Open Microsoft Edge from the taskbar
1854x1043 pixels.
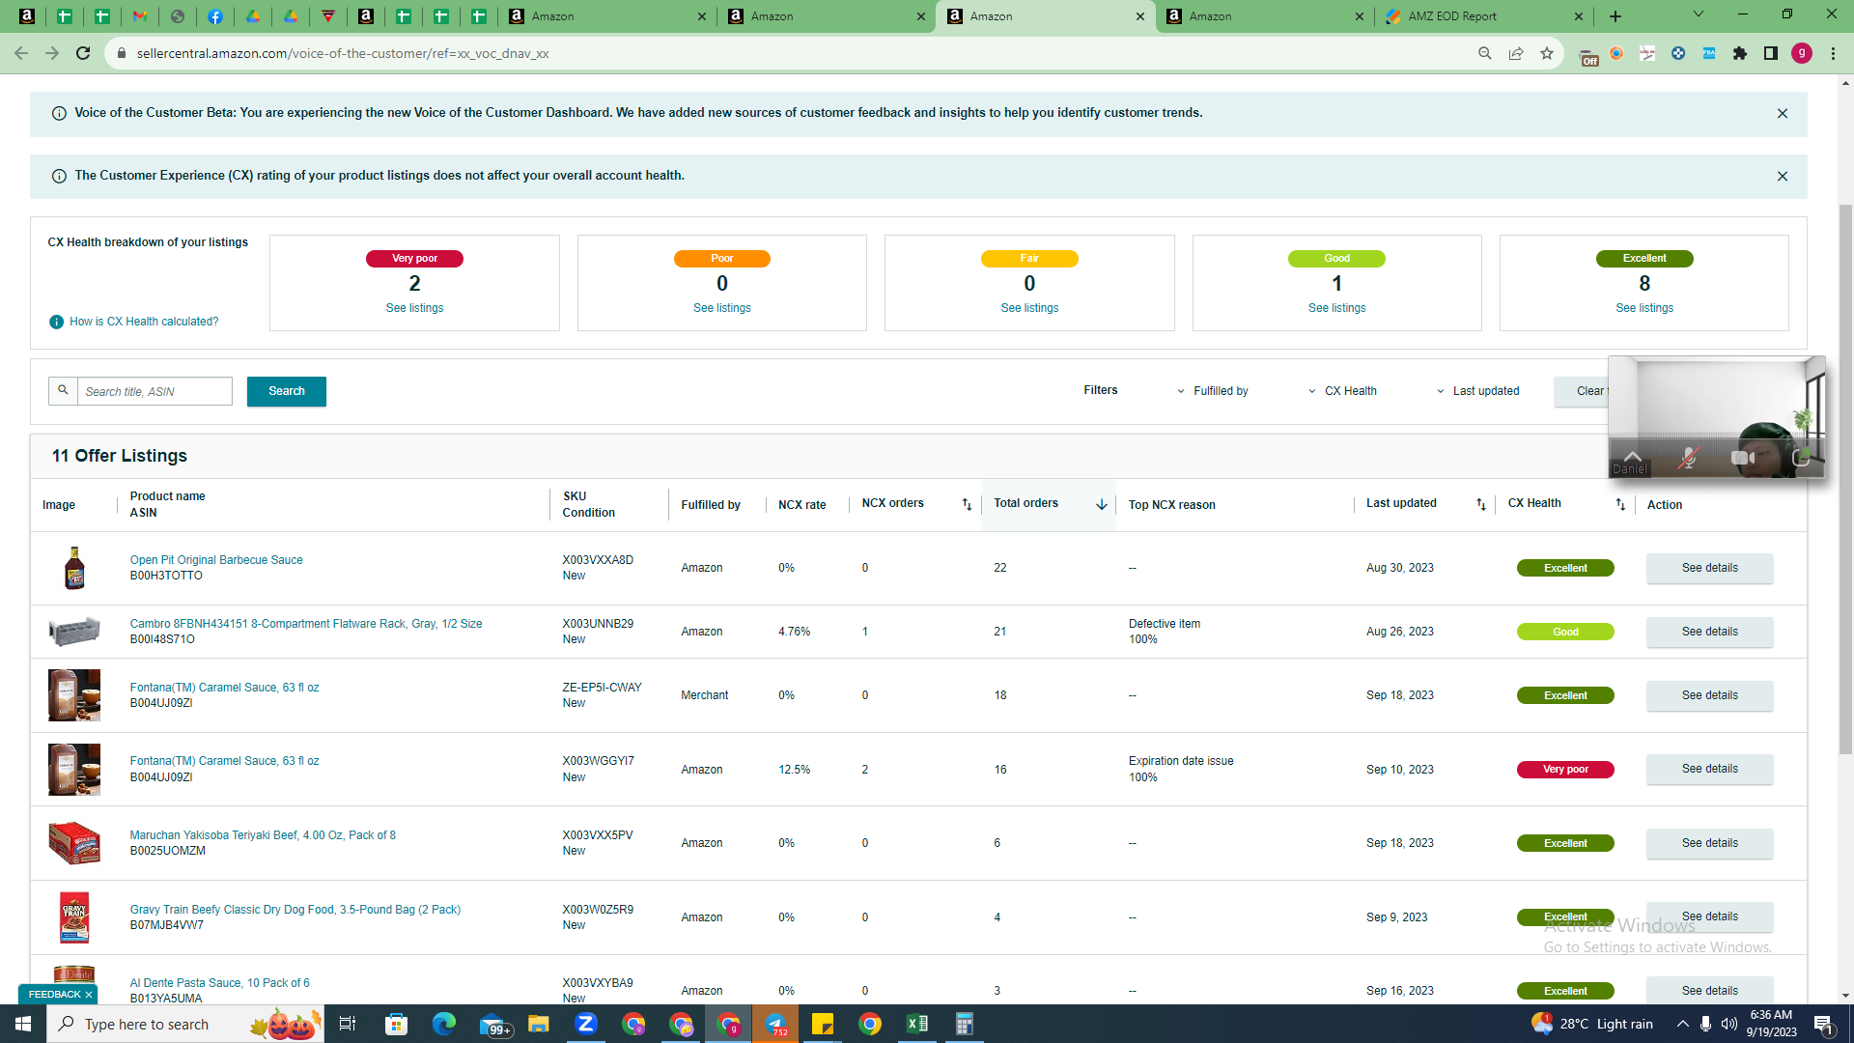444,1024
